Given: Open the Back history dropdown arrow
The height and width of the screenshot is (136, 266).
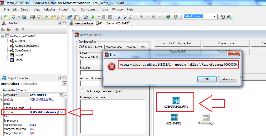Looking at the screenshot, I should point(148,17).
